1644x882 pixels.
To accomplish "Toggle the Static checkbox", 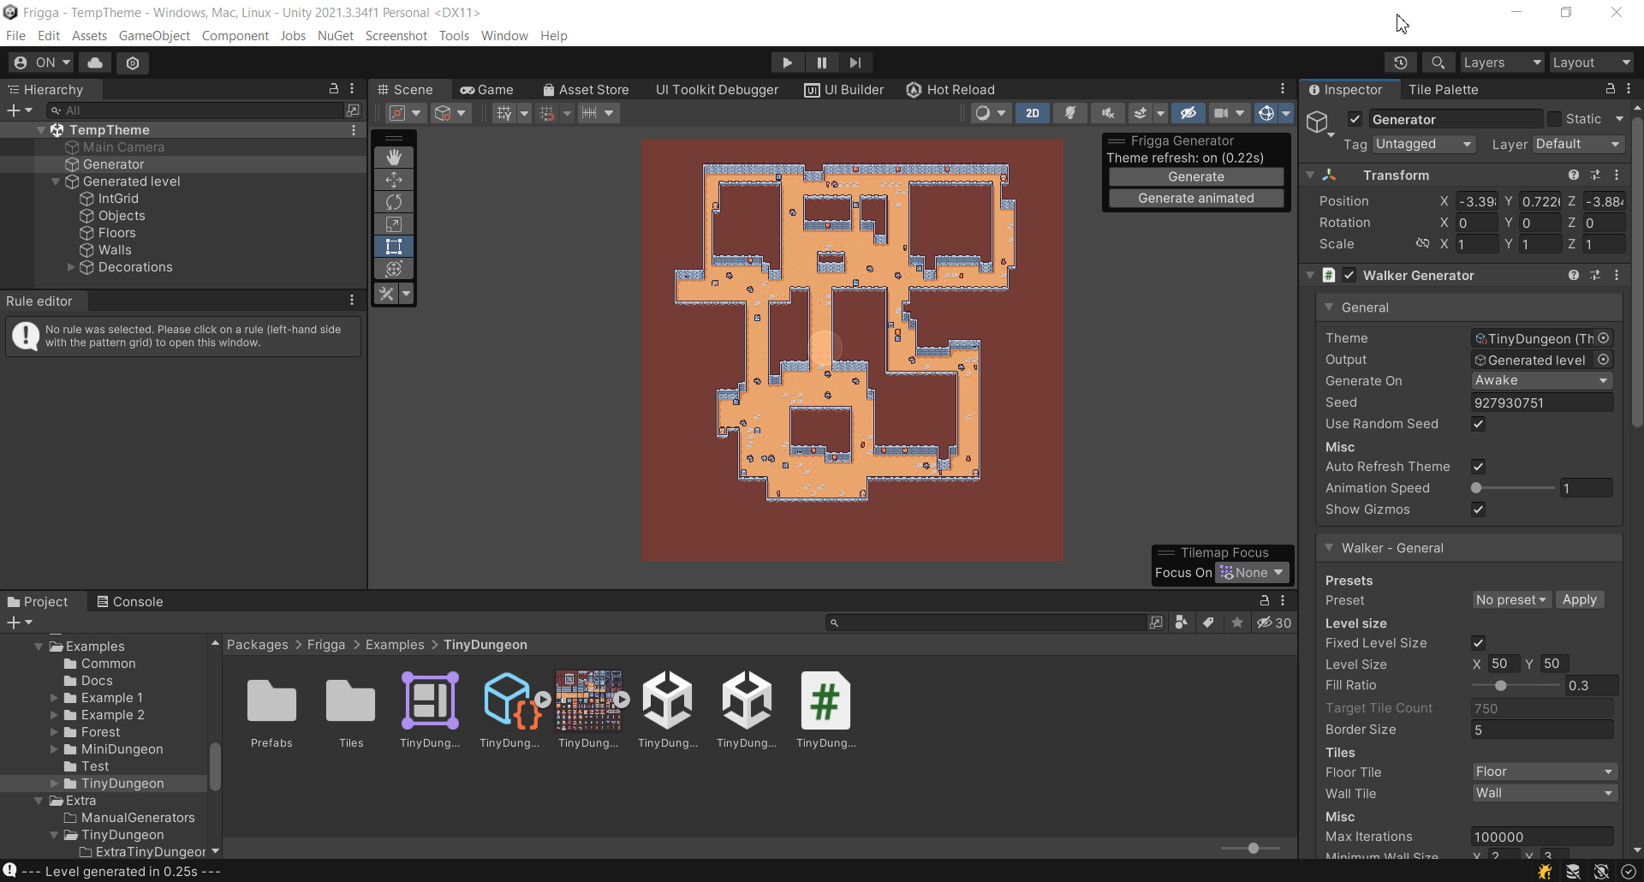I will (1555, 119).
